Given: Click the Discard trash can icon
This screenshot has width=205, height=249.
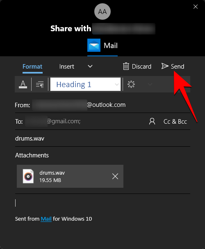Looking at the screenshot, I should (126, 66).
